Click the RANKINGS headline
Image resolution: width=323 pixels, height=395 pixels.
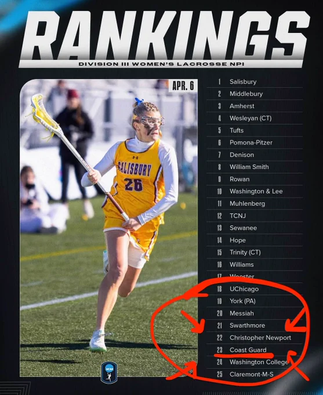point(165,34)
